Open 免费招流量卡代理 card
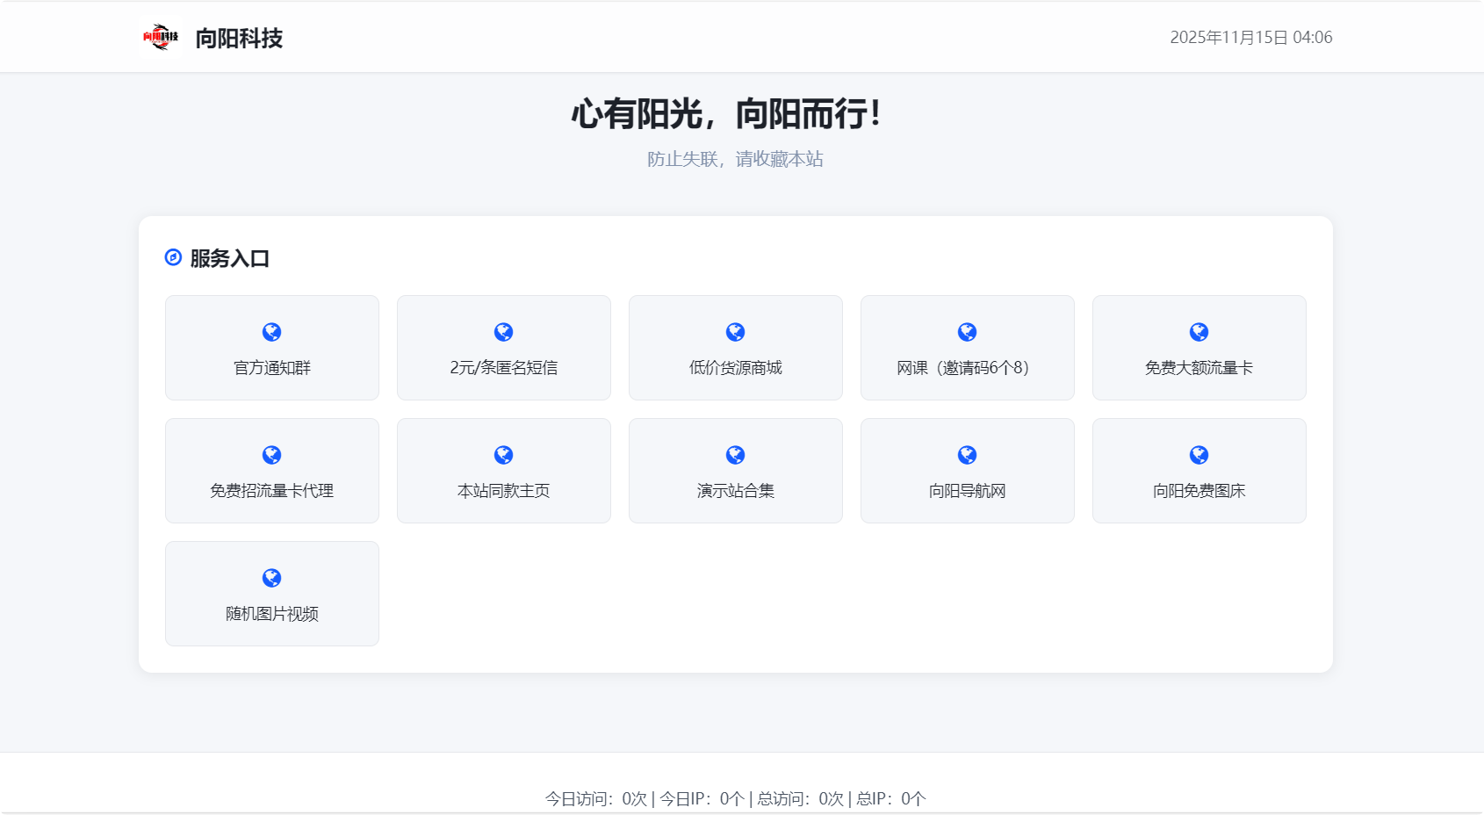Screen dimensions: 1484x815 click(271, 471)
